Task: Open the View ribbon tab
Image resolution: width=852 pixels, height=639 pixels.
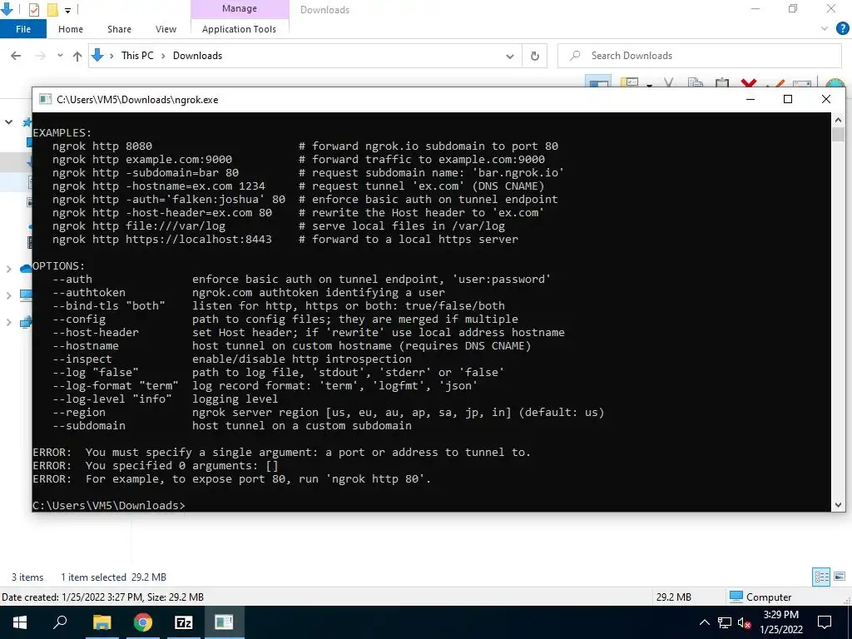Action: (166, 29)
